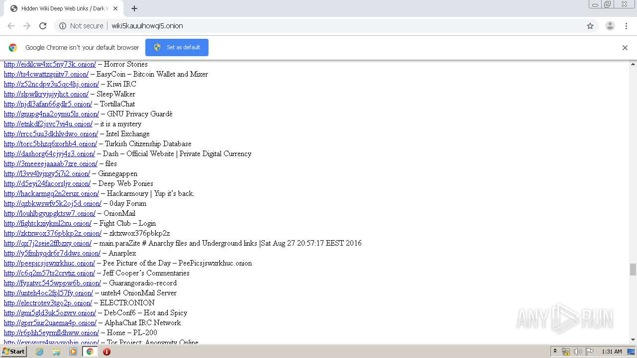Viewport: 637px width, 358px height.
Task: Open Windows Media Player from taskbar
Action: [x=73, y=352]
